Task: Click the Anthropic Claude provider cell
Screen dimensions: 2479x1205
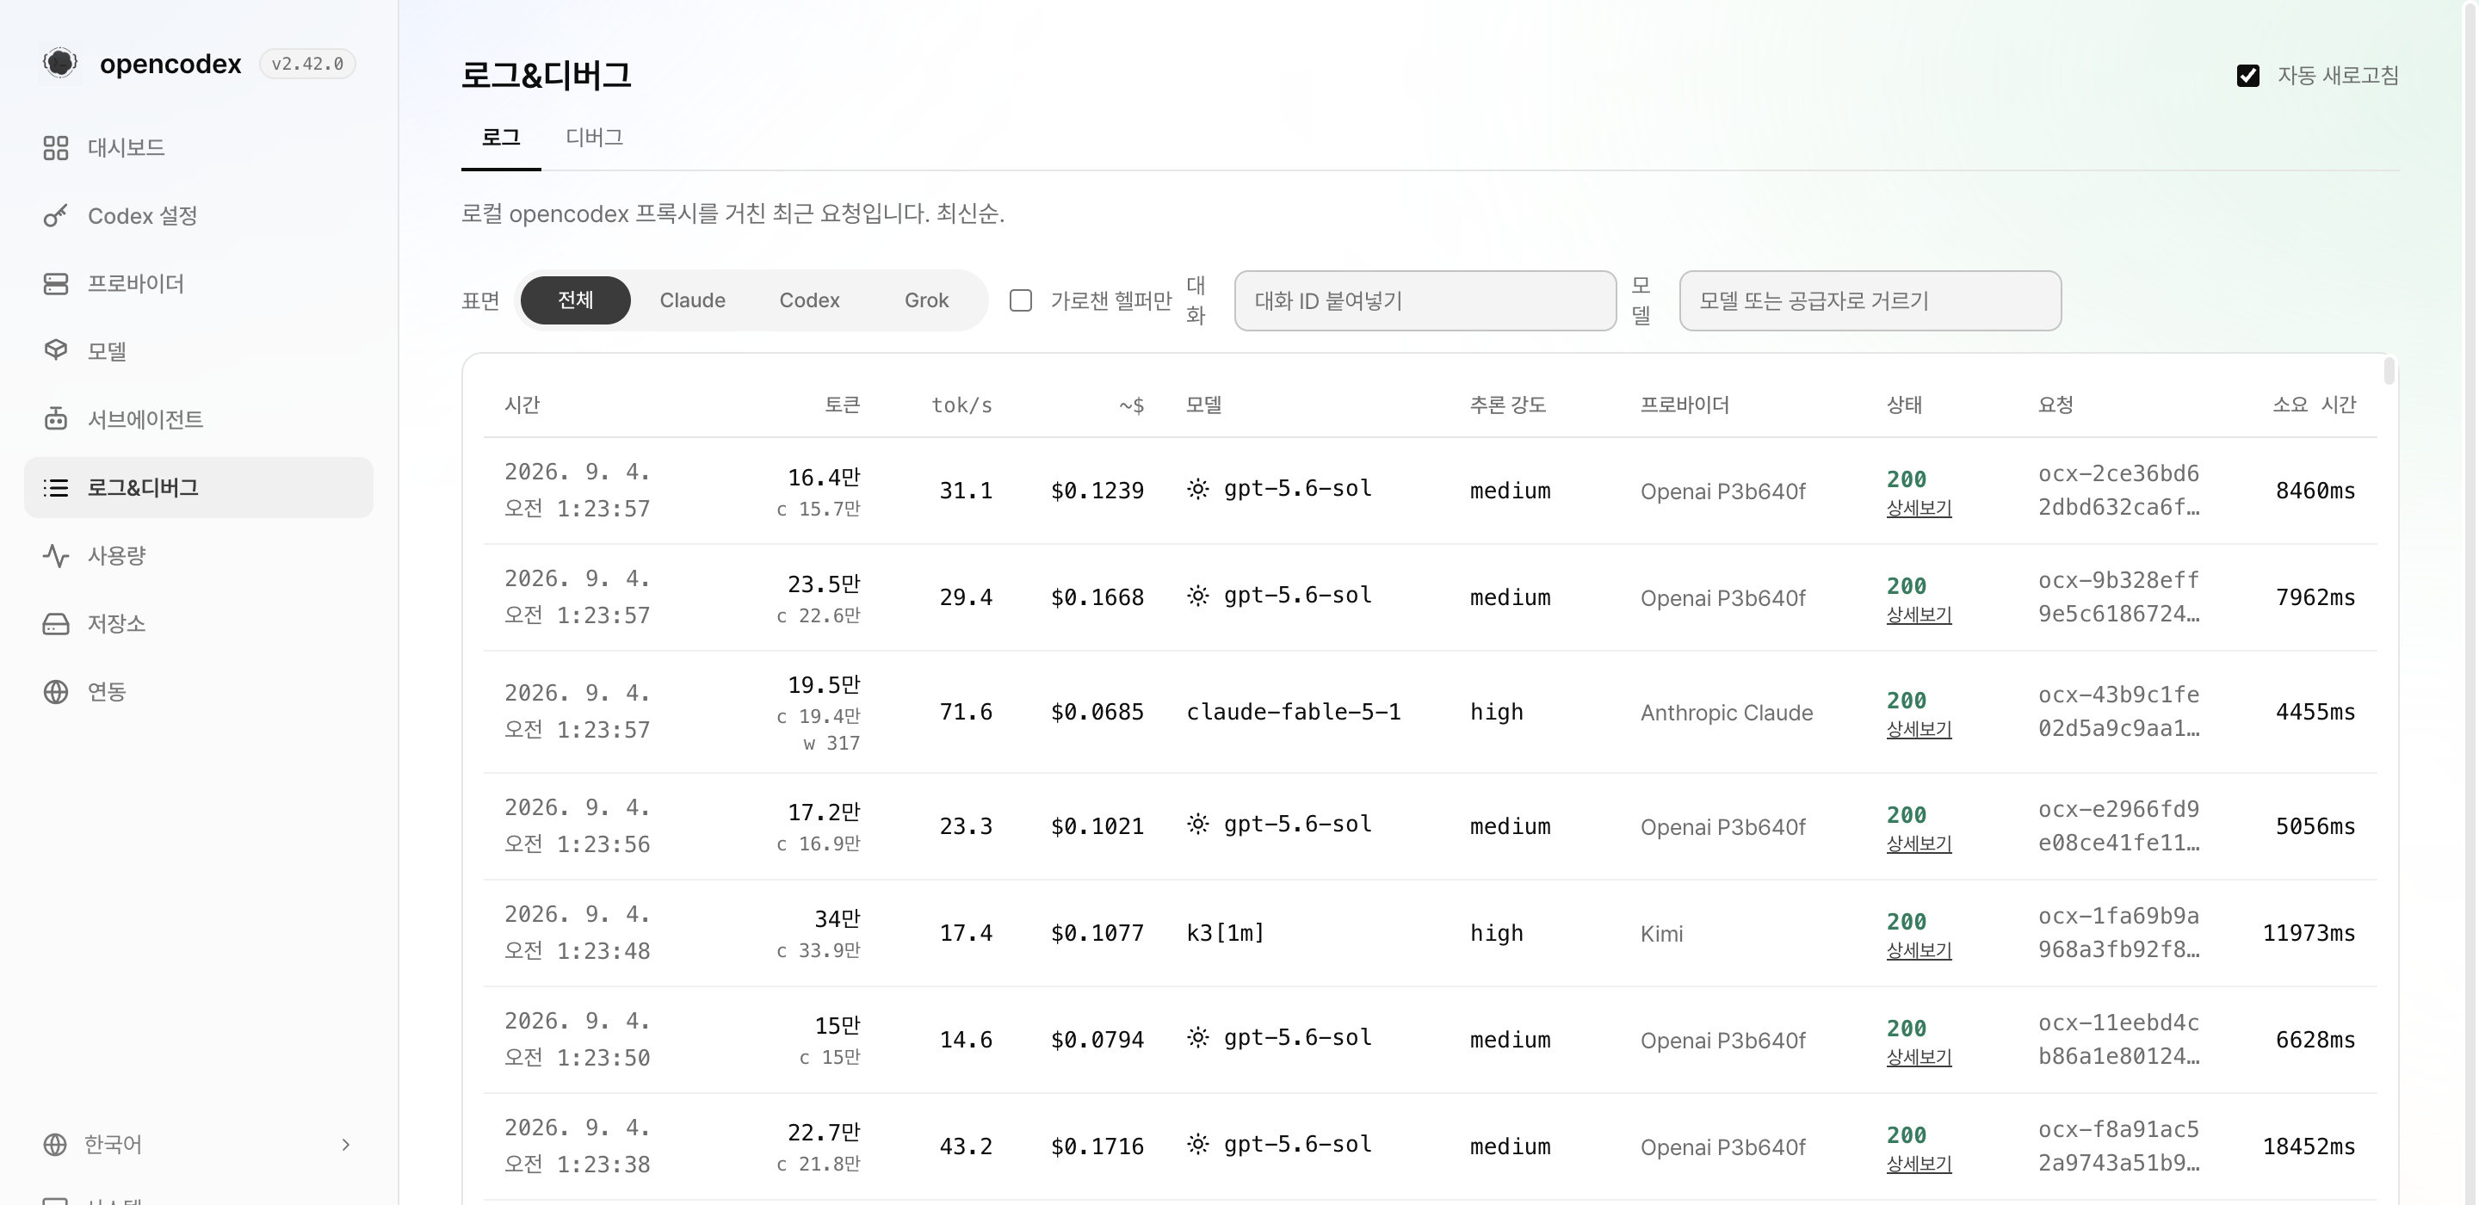Action: [1727, 712]
